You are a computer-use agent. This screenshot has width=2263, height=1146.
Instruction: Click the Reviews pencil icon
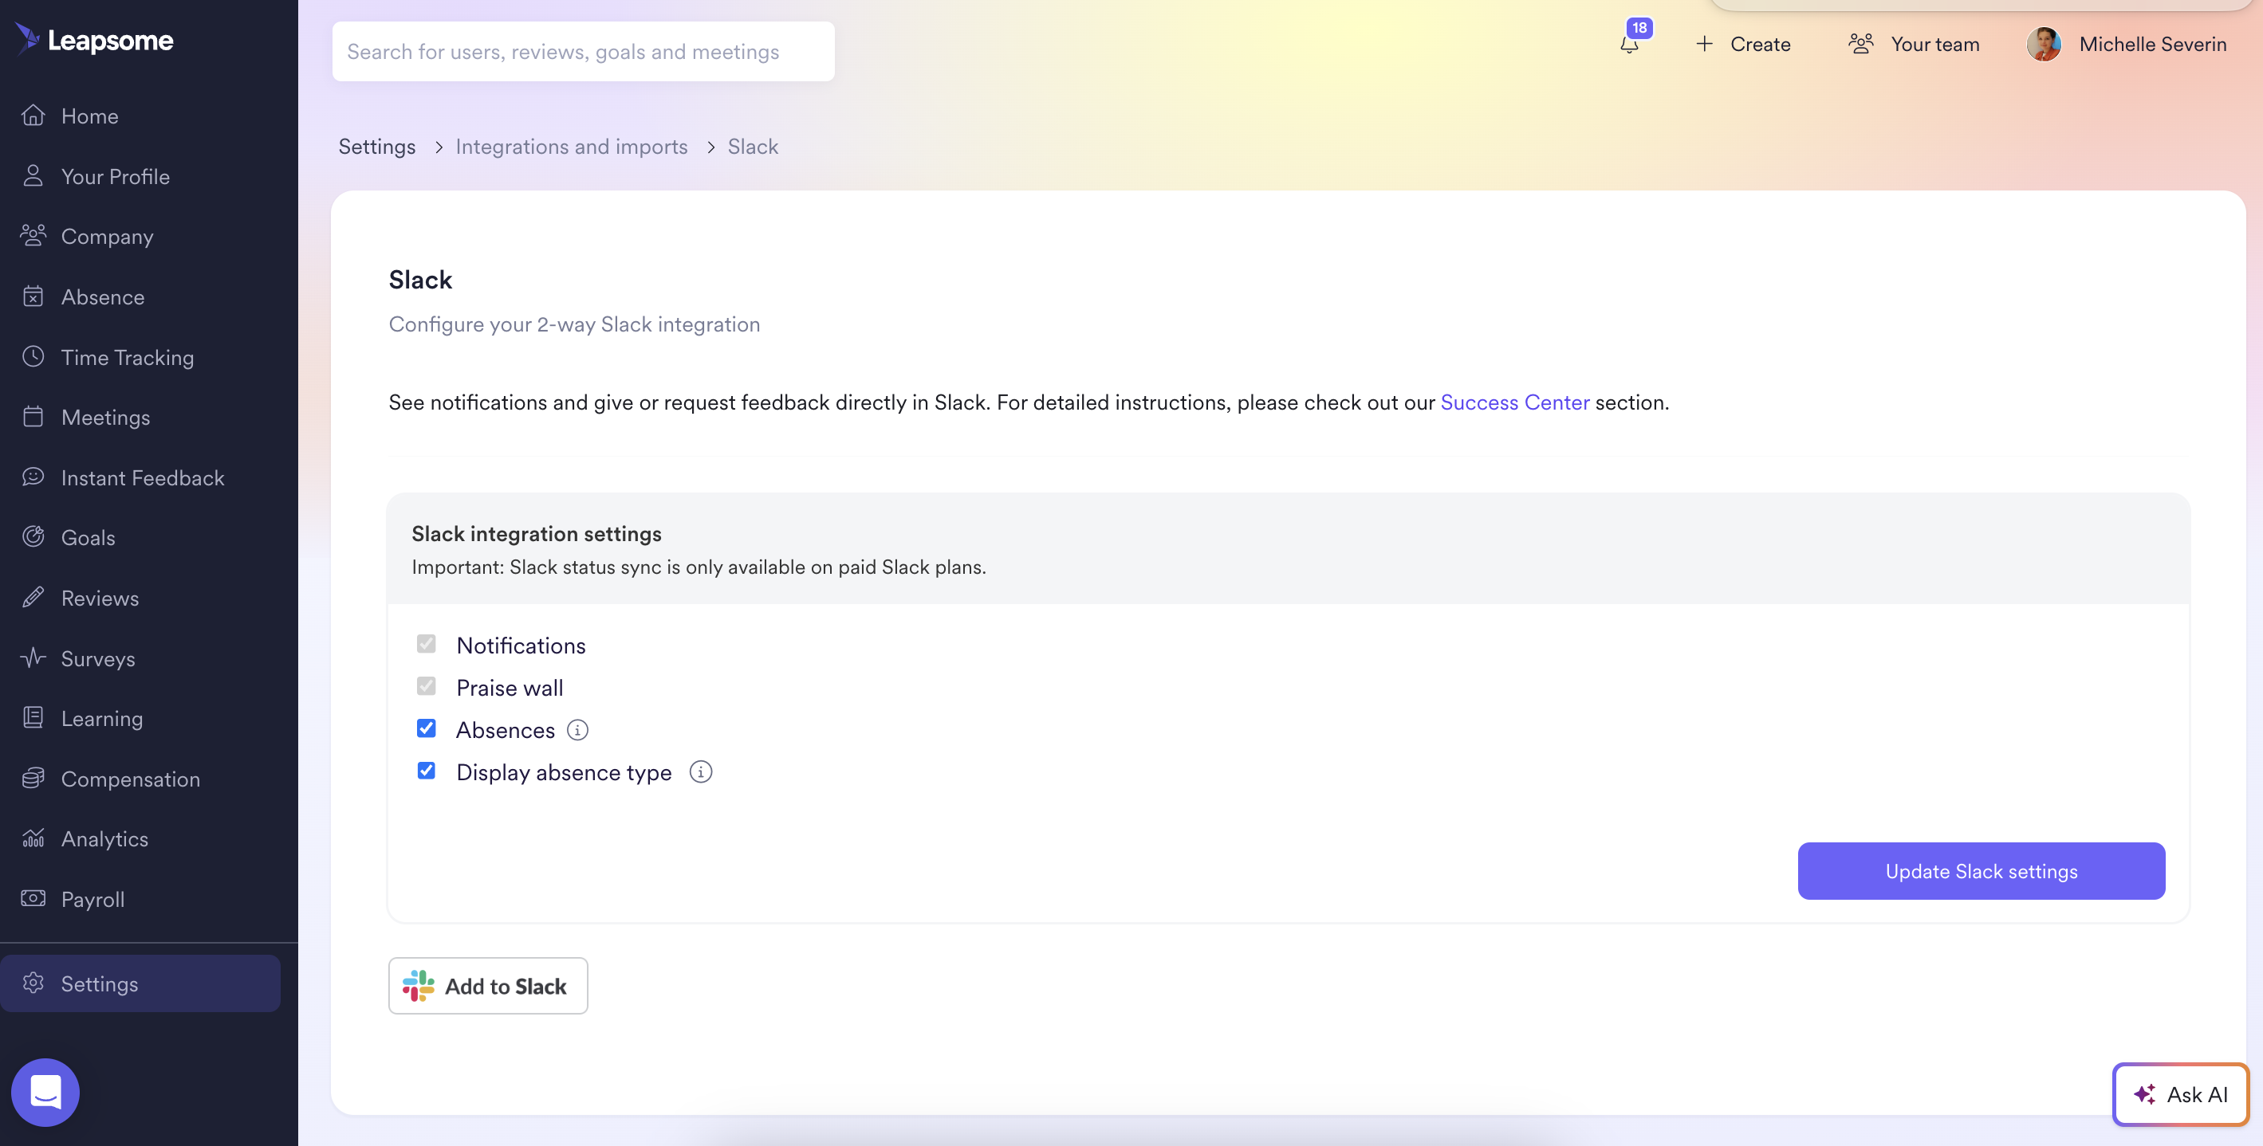coord(33,597)
